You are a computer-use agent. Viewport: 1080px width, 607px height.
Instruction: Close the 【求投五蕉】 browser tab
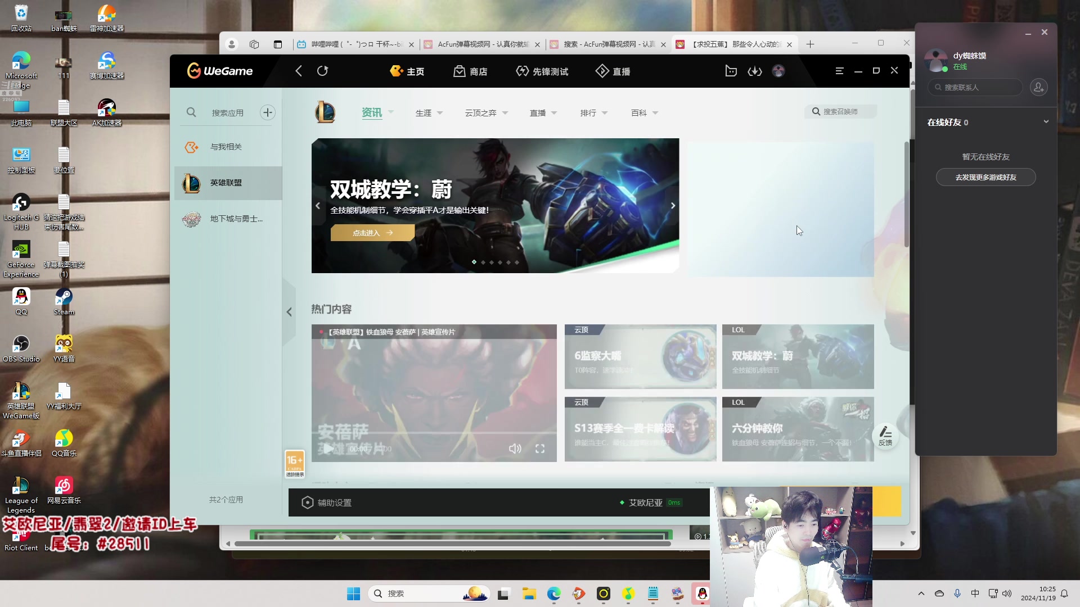click(x=789, y=44)
